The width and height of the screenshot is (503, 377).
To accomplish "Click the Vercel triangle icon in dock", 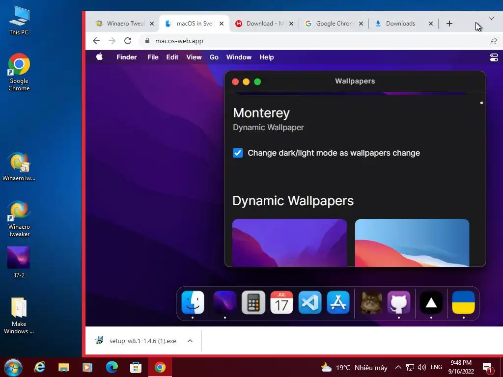I will point(431,302).
